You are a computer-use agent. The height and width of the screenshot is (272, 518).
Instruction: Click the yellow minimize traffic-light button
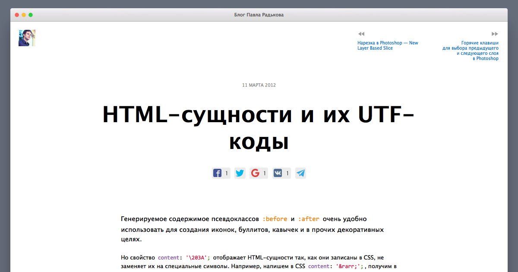(x=23, y=14)
